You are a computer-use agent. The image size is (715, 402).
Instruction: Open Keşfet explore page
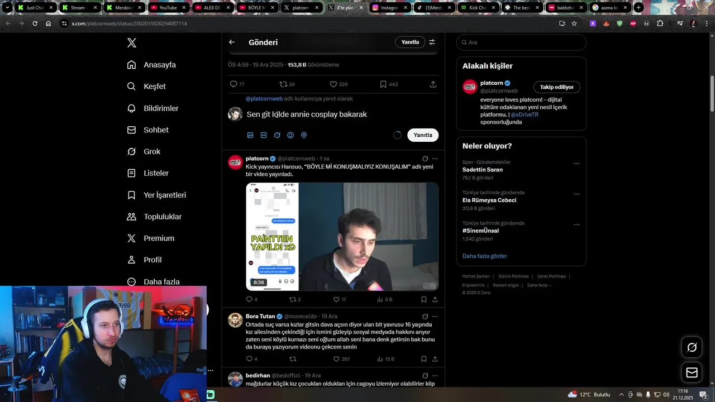pos(146,87)
